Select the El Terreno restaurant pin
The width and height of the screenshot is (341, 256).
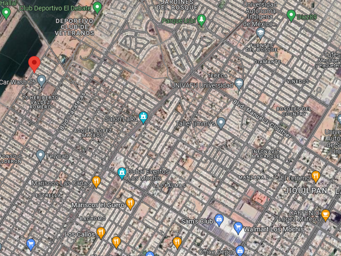[x=315, y=176]
